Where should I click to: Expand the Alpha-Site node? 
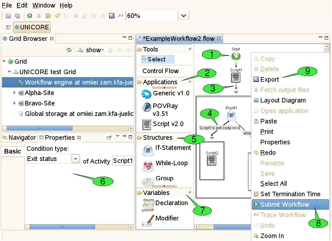pos(14,92)
